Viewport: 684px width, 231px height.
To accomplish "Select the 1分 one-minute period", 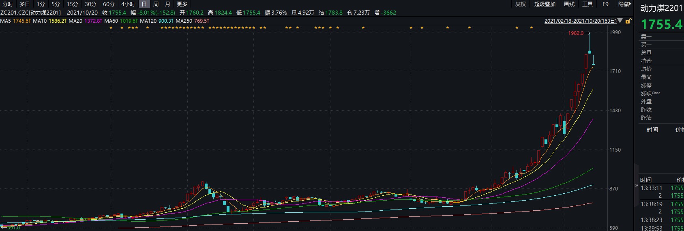I will pos(41,4).
